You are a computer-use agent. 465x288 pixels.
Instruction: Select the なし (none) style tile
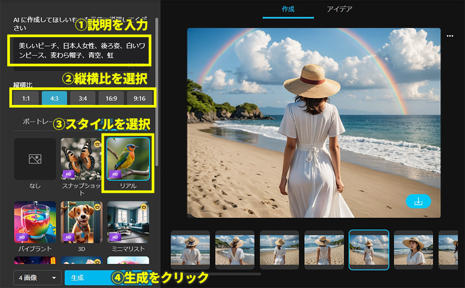point(35,159)
